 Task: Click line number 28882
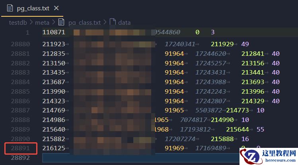[20, 63]
